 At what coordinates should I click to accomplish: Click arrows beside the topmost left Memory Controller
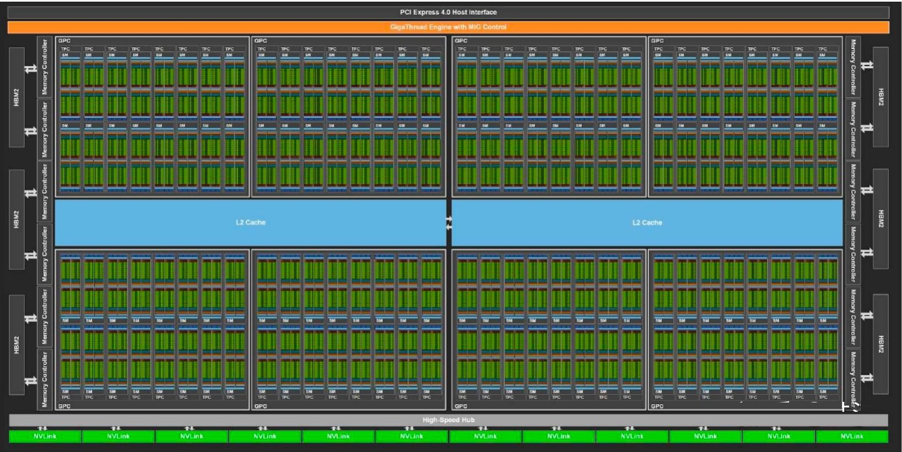pyautogui.click(x=31, y=68)
